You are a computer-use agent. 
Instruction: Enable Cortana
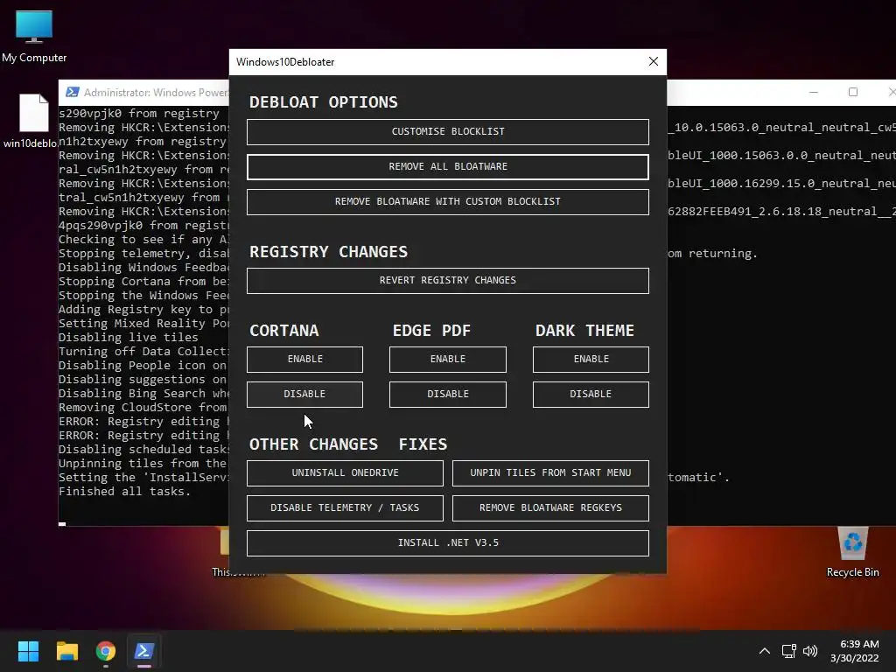[304, 359]
